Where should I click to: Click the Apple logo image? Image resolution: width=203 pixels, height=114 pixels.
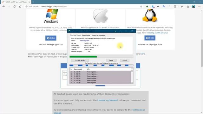(100, 16)
